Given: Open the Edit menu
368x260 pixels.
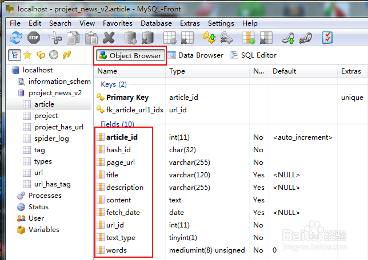Looking at the screenshot, I should pyautogui.click(x=35, y=23).
